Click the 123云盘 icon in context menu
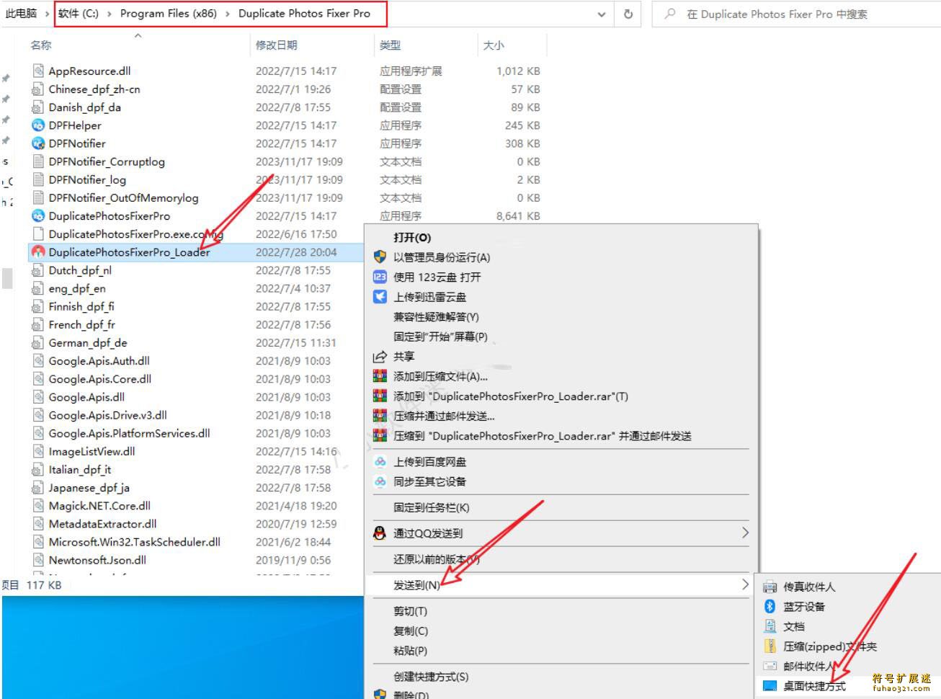The image size is (941, 699). coord(380,277)
